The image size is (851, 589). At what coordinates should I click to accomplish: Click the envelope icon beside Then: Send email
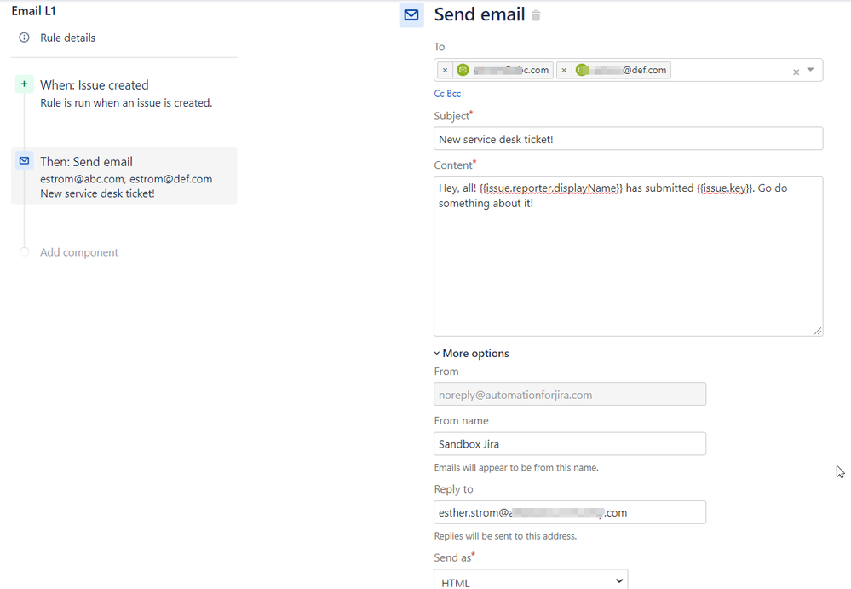coord(24,161)
